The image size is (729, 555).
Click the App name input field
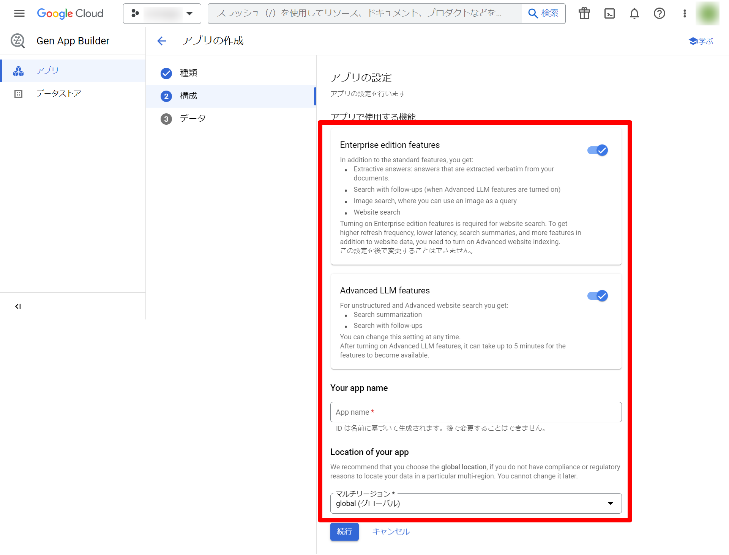(x=476, y=412)
